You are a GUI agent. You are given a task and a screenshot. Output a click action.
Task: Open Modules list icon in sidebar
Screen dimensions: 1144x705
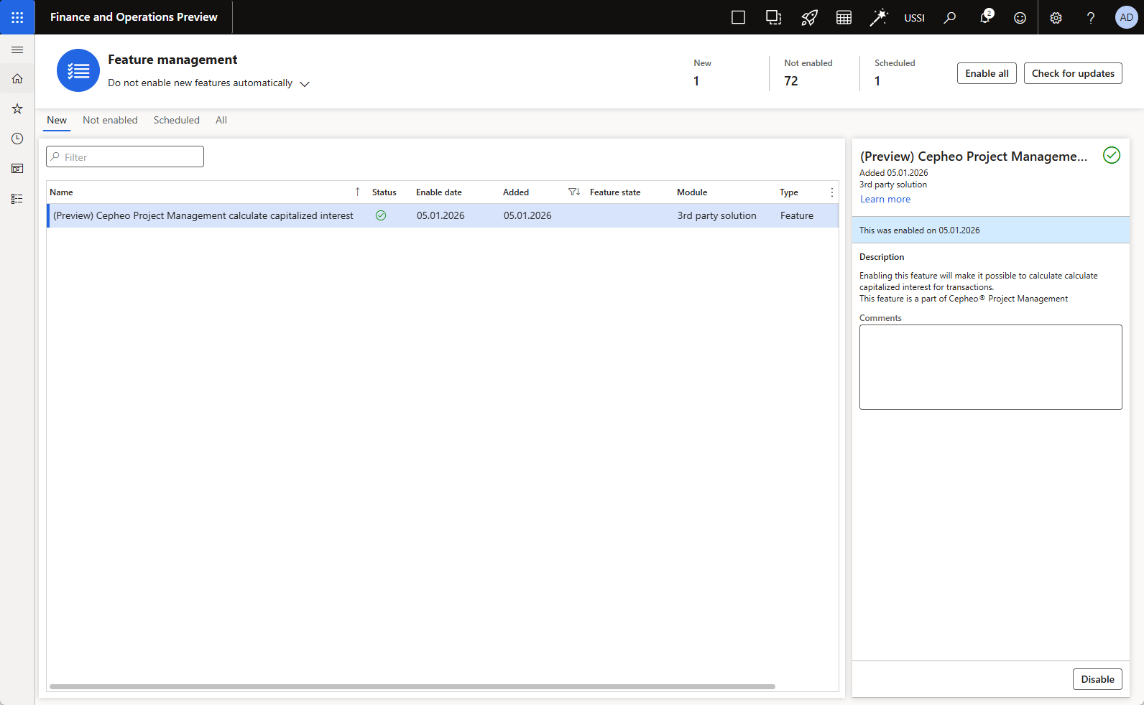[x=17, y=199]
